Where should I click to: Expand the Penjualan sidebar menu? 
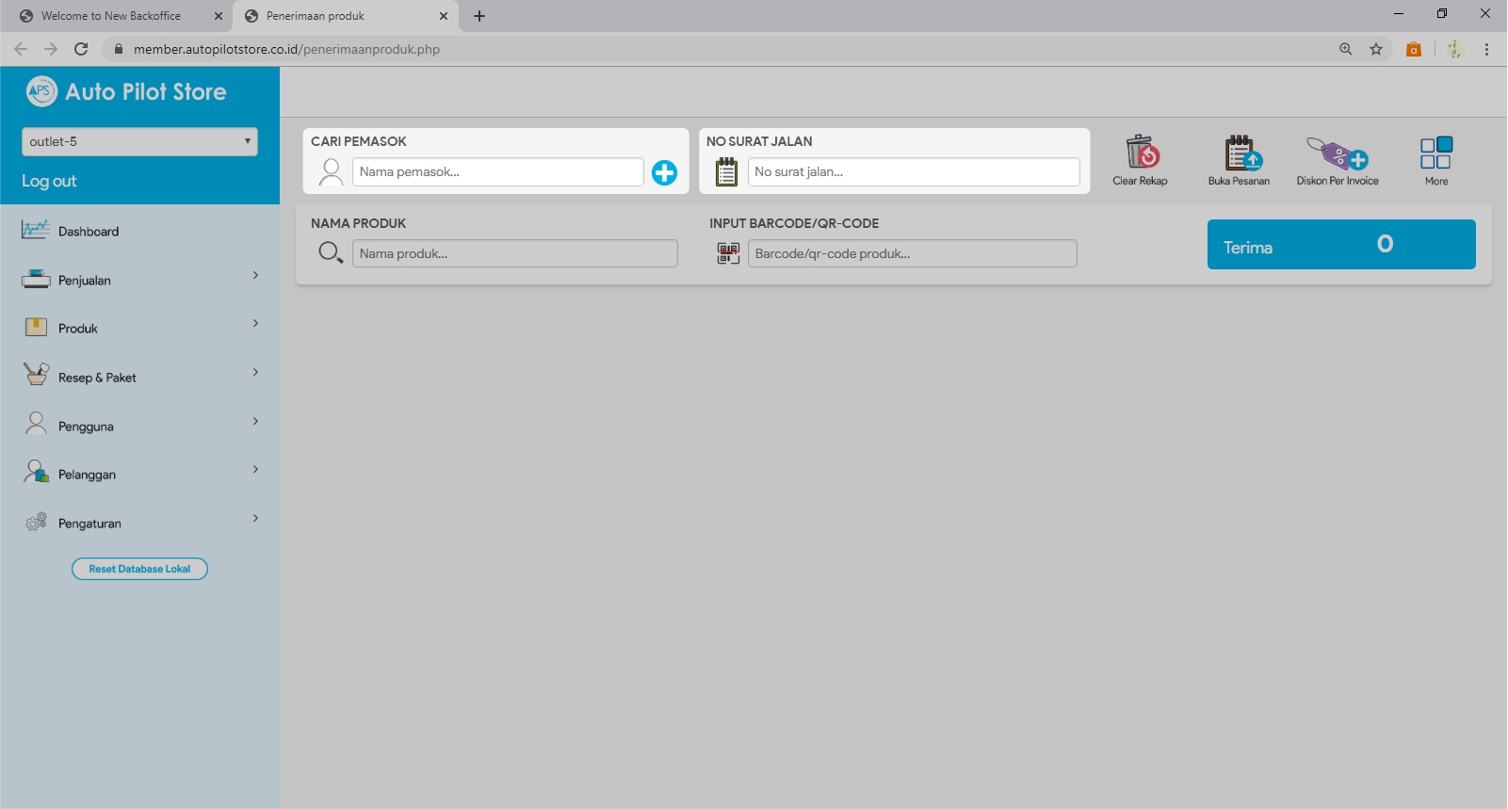[139, 280]
